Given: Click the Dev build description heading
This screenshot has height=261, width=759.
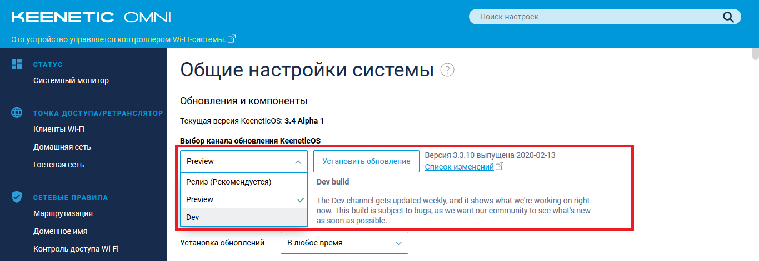Looking at the screenshot, I should pyautogui.click(x=333, y=182).
